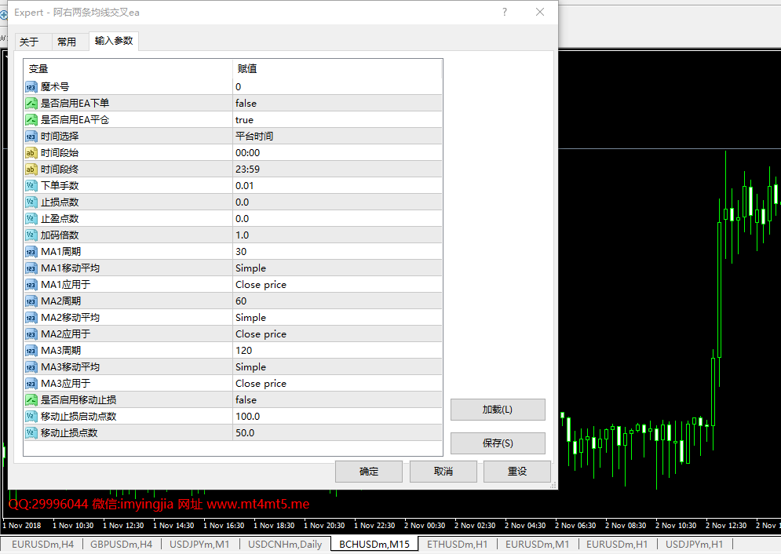This screenshot has height=554, width=781.
Task: Open the Close price value for MA2应用于
Action: point(338,334)
